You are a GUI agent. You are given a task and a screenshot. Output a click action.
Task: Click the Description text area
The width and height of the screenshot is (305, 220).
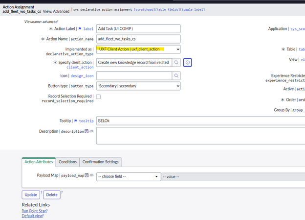pos(200,136)
